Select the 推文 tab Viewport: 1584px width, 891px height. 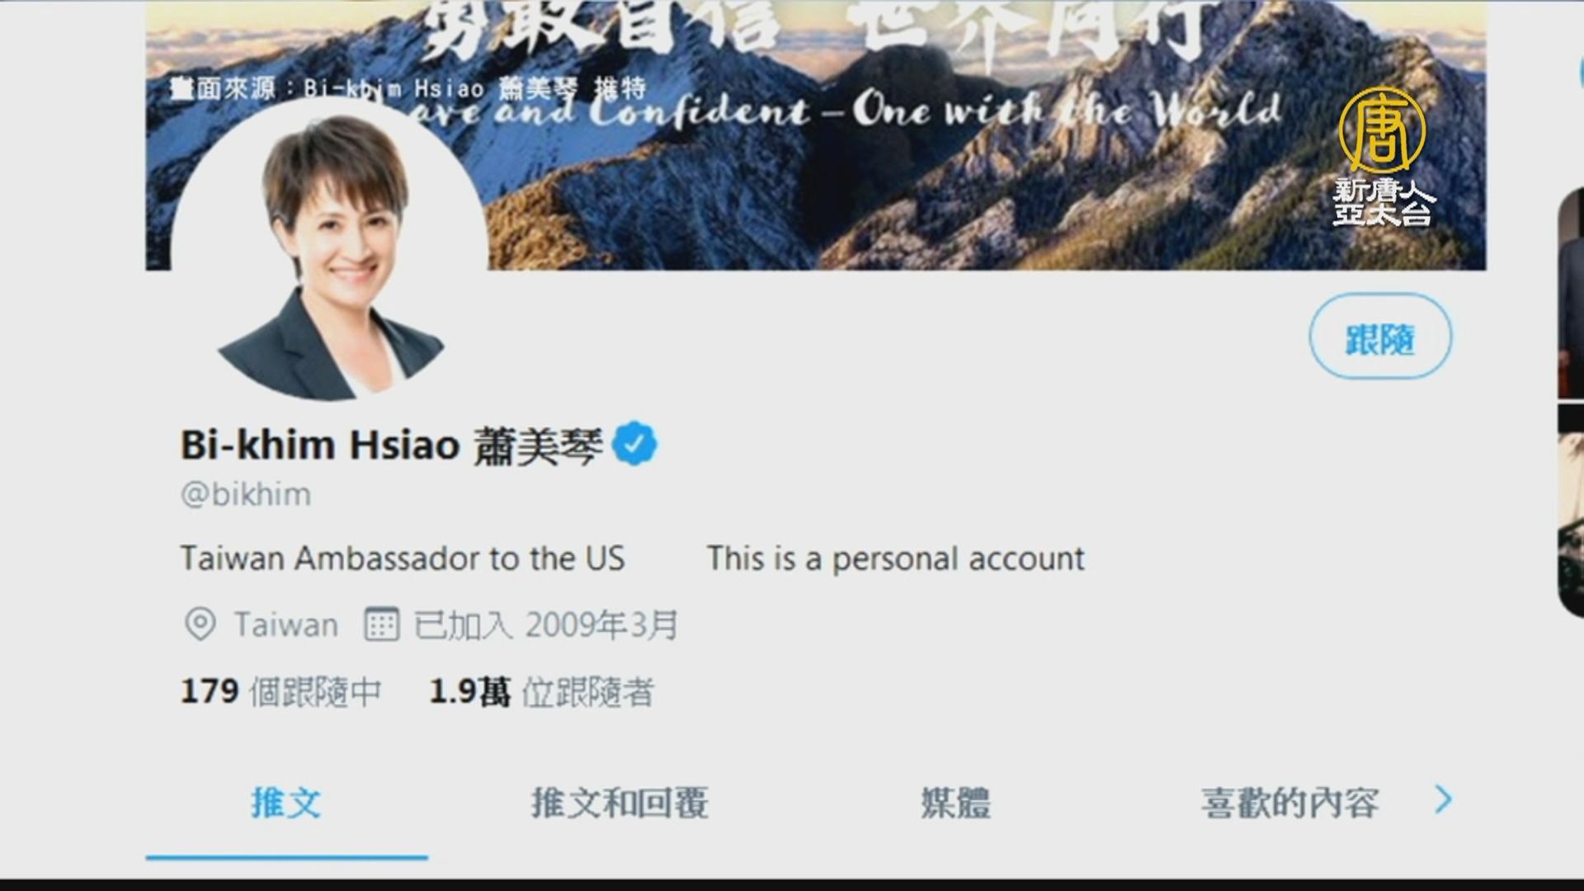286,803
